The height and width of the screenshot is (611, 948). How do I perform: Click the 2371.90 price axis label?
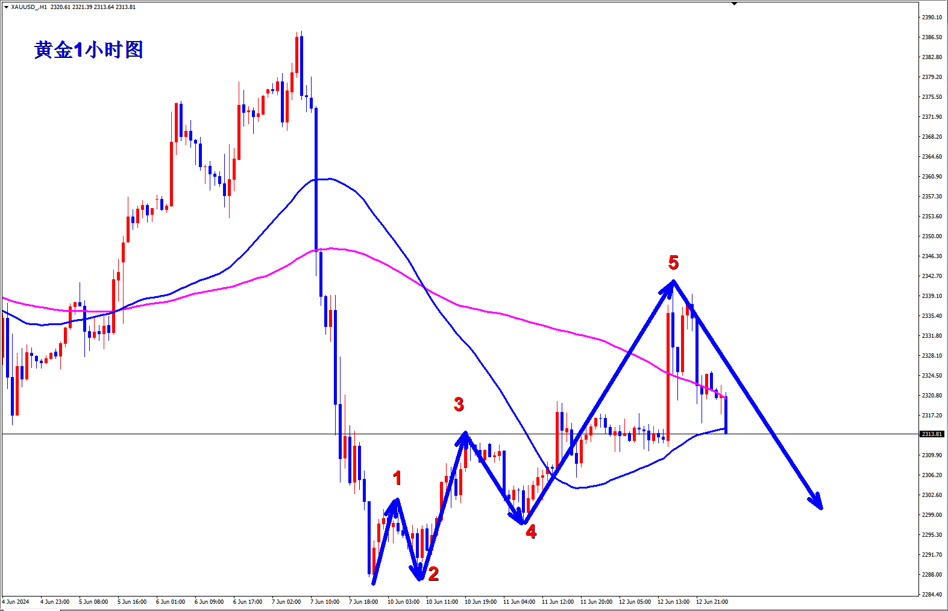(x=932, y=117)
